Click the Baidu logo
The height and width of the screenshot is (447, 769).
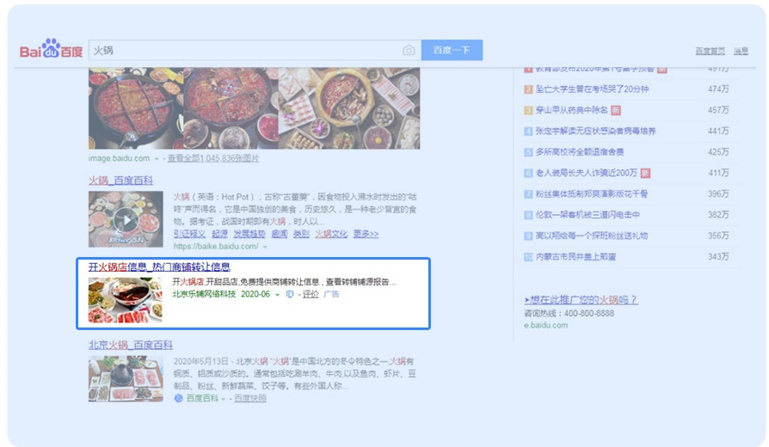(x=51, y=50)
